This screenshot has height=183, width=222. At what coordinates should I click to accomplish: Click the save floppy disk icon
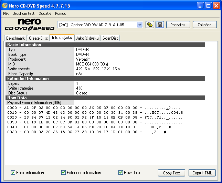point(160,25)
